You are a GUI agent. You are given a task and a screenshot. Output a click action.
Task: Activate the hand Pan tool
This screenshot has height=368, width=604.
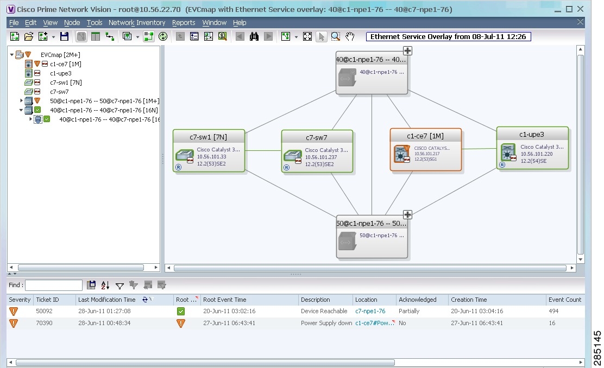pos(350,36)
